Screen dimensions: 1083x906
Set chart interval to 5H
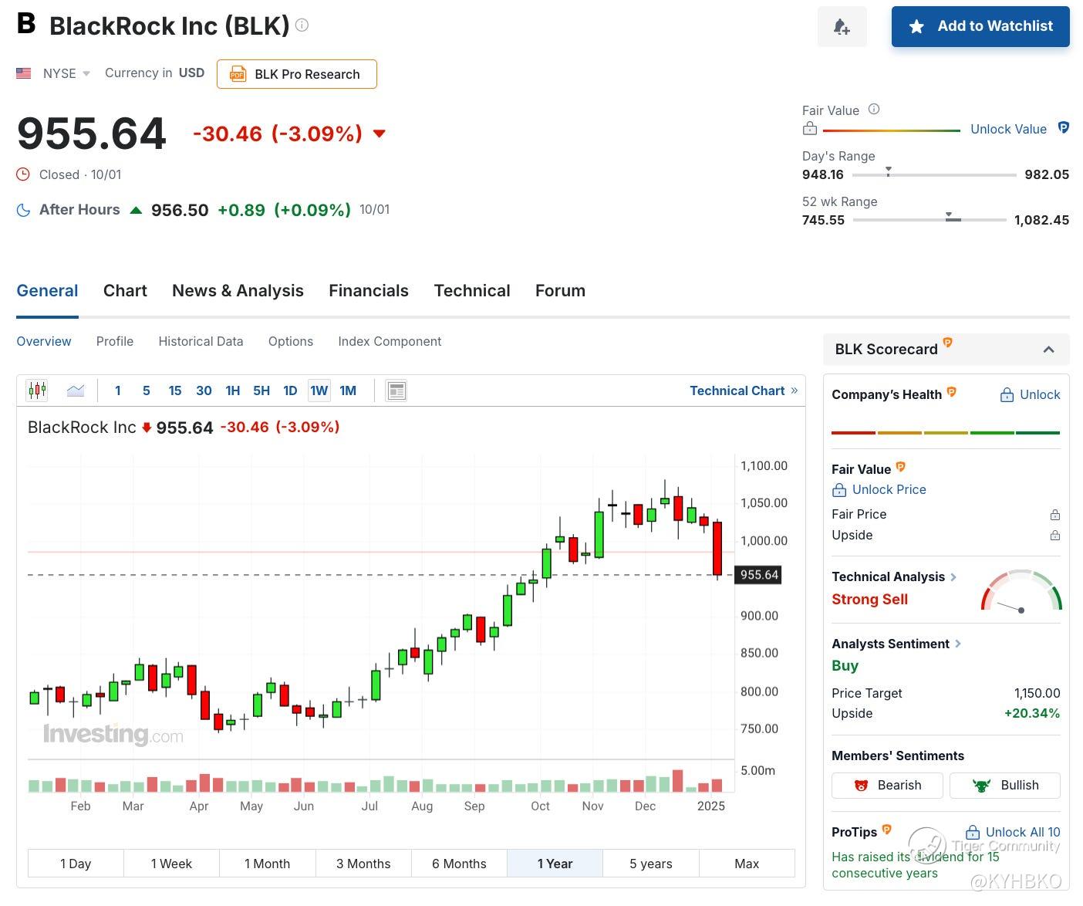click(261, 390)
